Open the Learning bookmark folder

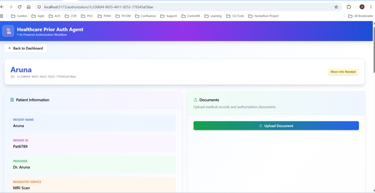(213, 16)
